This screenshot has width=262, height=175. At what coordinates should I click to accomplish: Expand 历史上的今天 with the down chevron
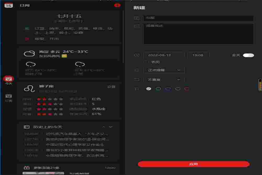(x=111, y=127)
